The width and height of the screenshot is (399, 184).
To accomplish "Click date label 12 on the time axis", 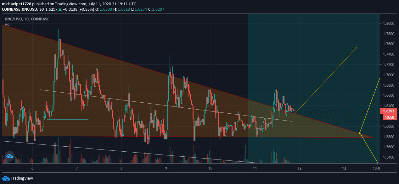I will pyautogui.click(x=300, y=168).
